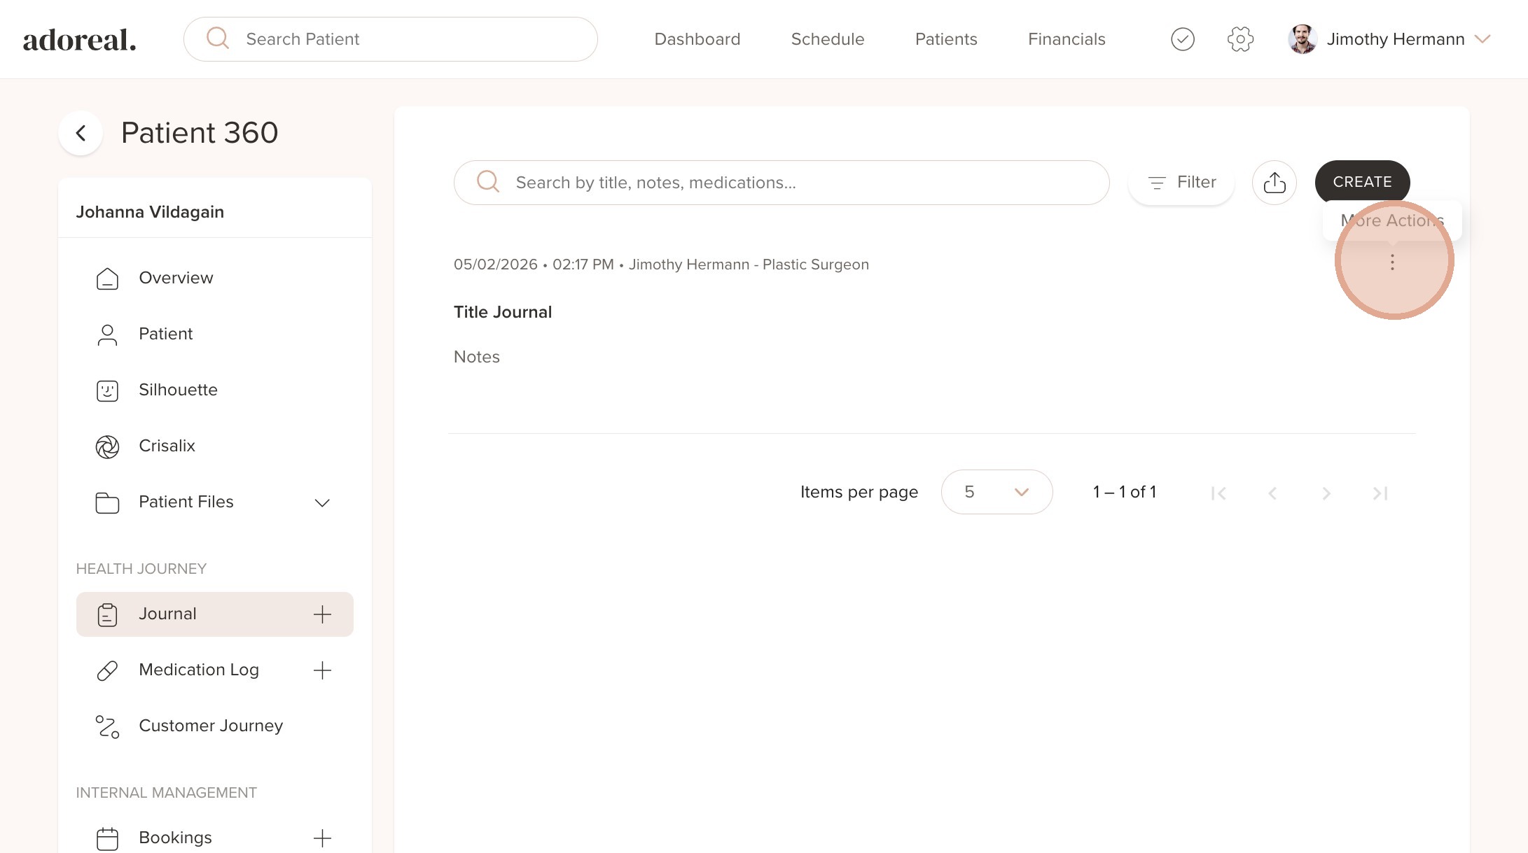The height and width of the screenshot is (853, 1528).
Task: Click the Filter button
Action: [x=1181, y=183]
